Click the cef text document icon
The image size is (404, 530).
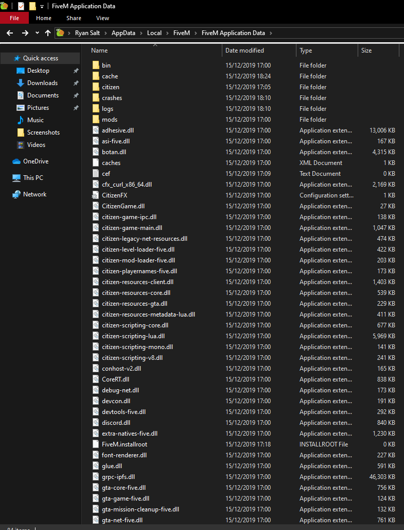(96, 173)
